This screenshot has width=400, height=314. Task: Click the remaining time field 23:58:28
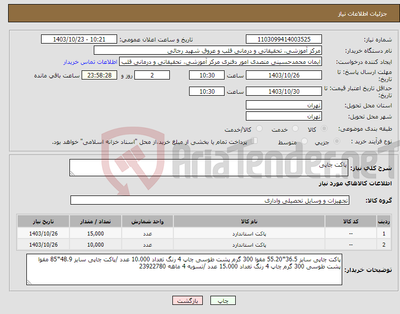[99, 75]
